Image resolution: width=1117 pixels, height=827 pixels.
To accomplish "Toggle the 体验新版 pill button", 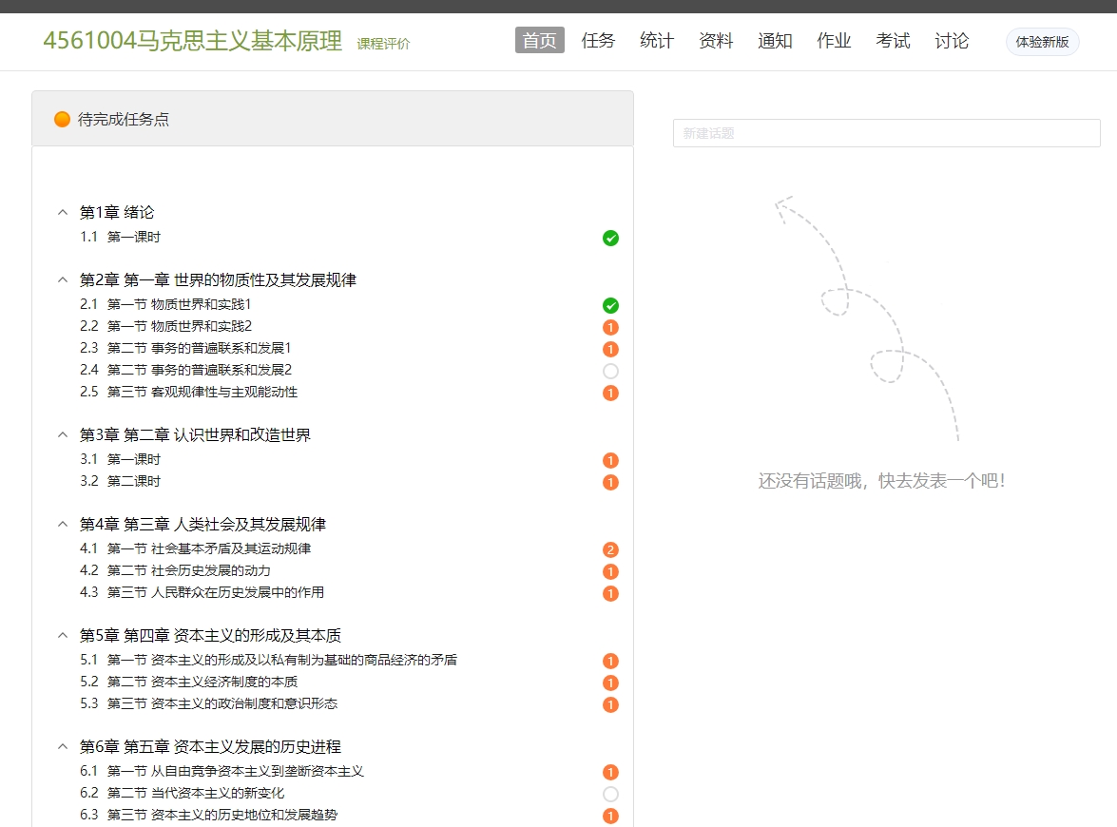I will point(1042,42).
